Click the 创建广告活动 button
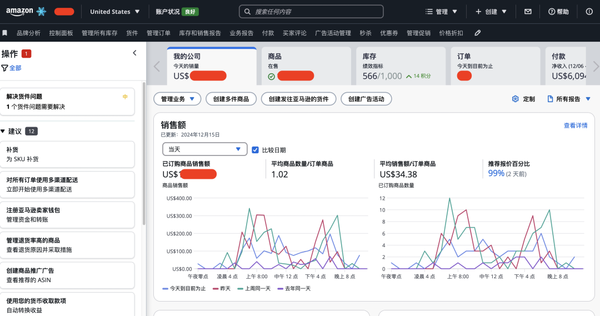 click(x=366, y=99)
